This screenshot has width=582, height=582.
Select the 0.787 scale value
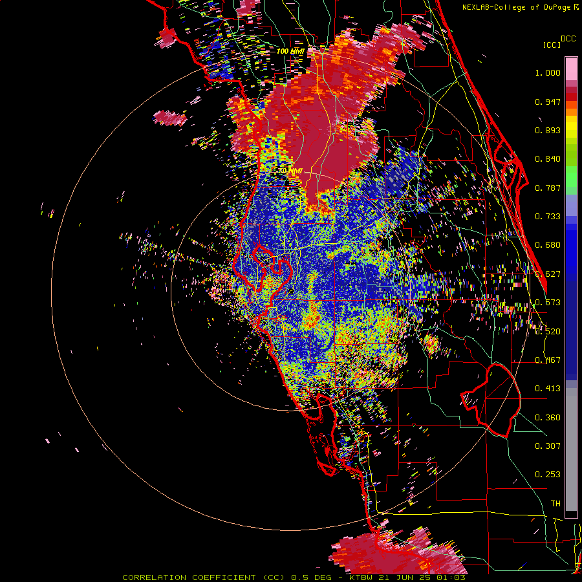coord(548,188)
